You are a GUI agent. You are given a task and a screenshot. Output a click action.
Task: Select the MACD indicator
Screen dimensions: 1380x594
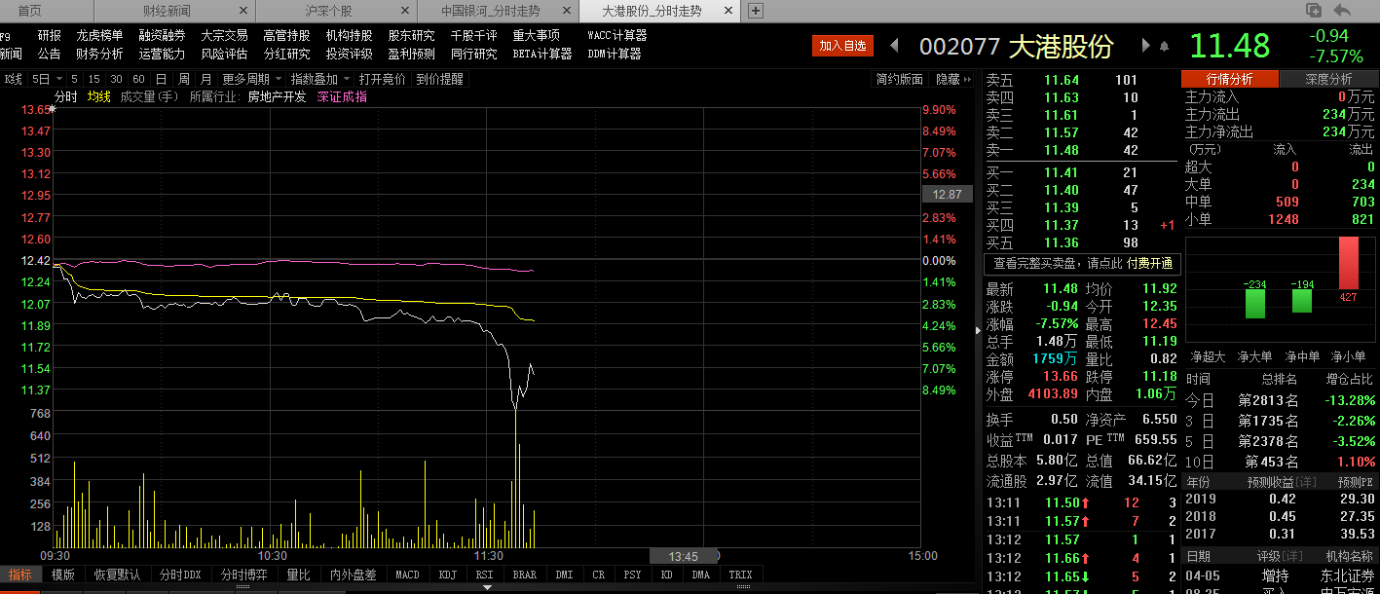coord(407,575)
